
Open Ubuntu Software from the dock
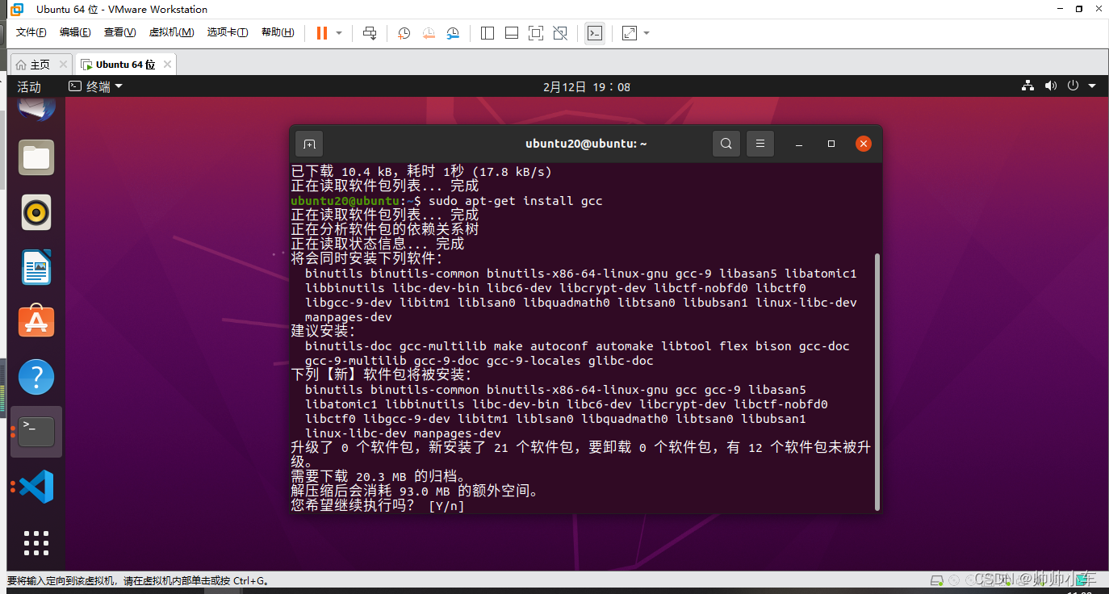pos(36,322)
